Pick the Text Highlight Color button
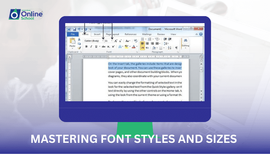This screenshot has height=154, width=270. point(127,47)
